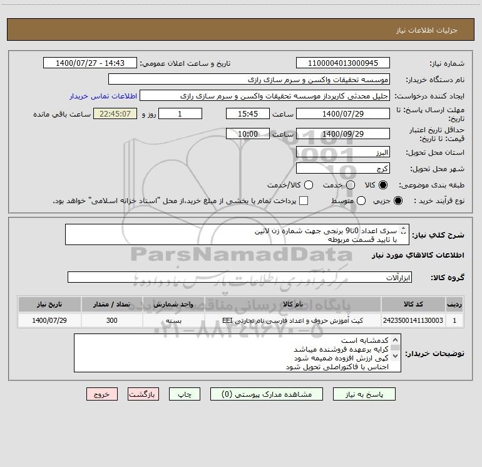Click the تعداد / مقدار column header

[x=111, y=304]
